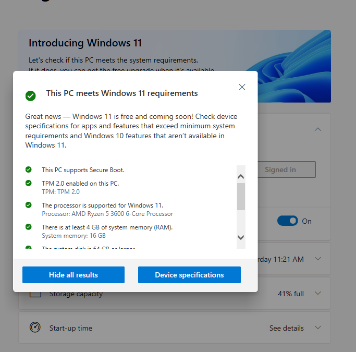Expand the Start-up time chevron
The width and height of the screenshot is (356, 352).
click(x=318, y=327)
